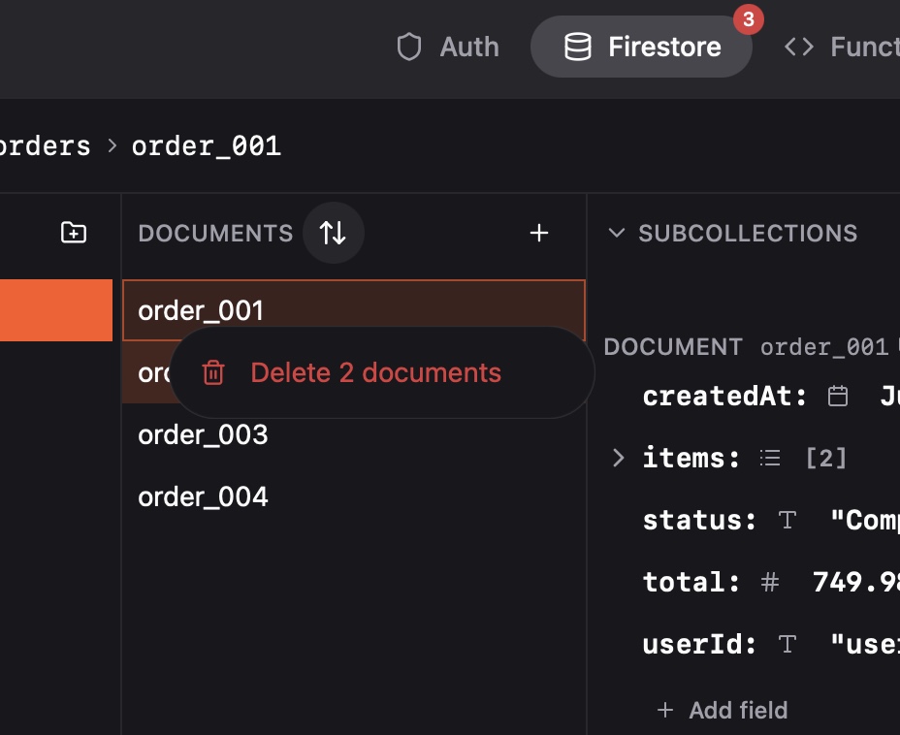Click the items field name
The height and width of the screenshot is (735, 900).
point(691,458)
